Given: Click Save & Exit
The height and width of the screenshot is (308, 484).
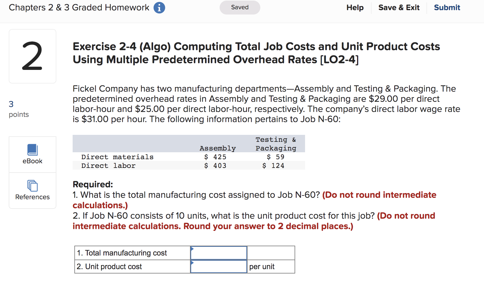Looking at the screenshot, I should click(x=399, y=8).
